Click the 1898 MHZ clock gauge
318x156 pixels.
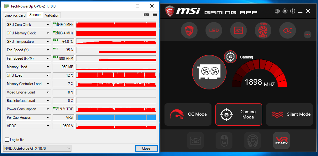pyautogui.click(x=260, y=73)
